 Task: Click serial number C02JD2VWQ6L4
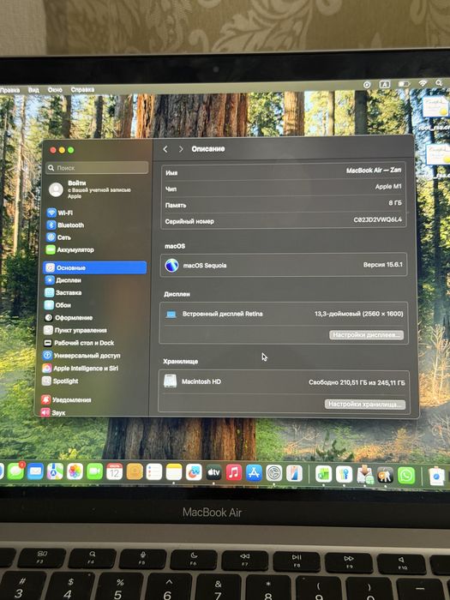[378, 219]
